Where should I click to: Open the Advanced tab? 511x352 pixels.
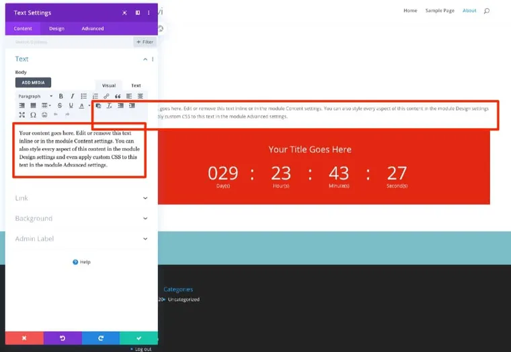(x=93, y=28)
